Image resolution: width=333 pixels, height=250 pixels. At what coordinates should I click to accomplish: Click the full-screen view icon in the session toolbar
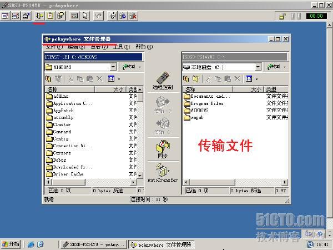(x=5, y=16)
